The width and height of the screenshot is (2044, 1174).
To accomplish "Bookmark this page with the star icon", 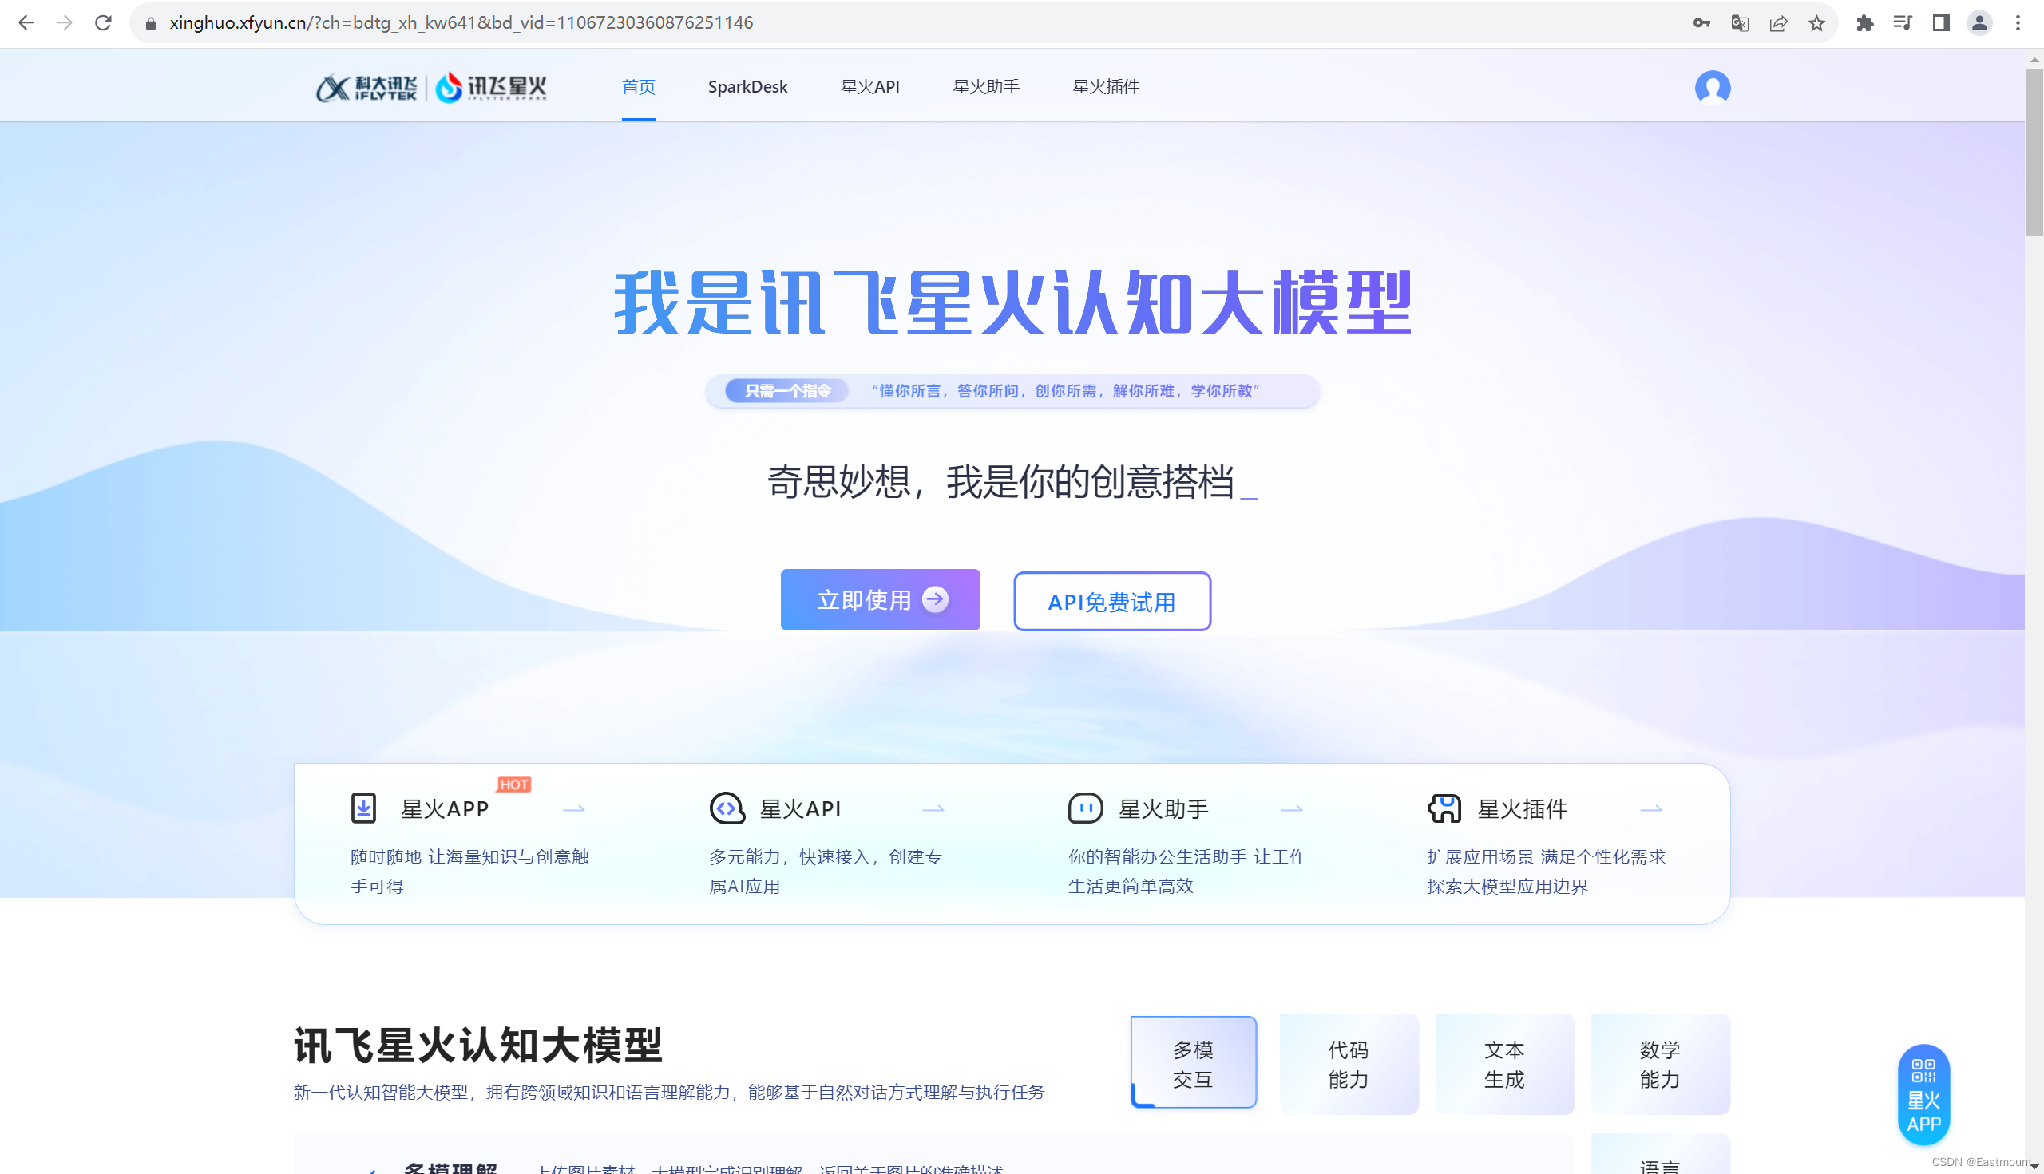I will (x=1816, y=22).
